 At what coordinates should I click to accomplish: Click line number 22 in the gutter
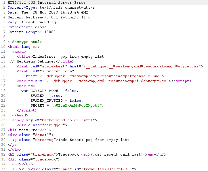(x=3, y=105)
